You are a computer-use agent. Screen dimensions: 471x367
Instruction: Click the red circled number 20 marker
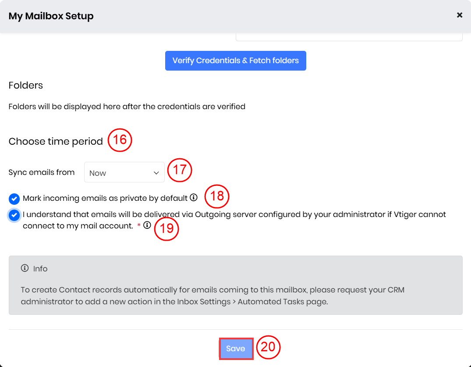point(268,347)
